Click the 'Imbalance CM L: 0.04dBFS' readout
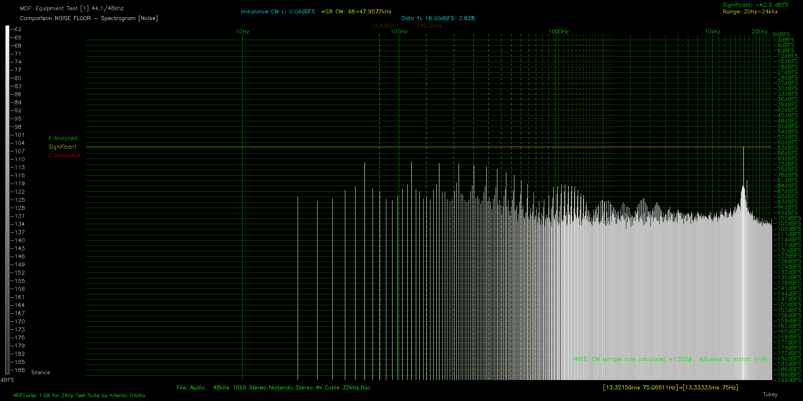 [x=278, y=12]
